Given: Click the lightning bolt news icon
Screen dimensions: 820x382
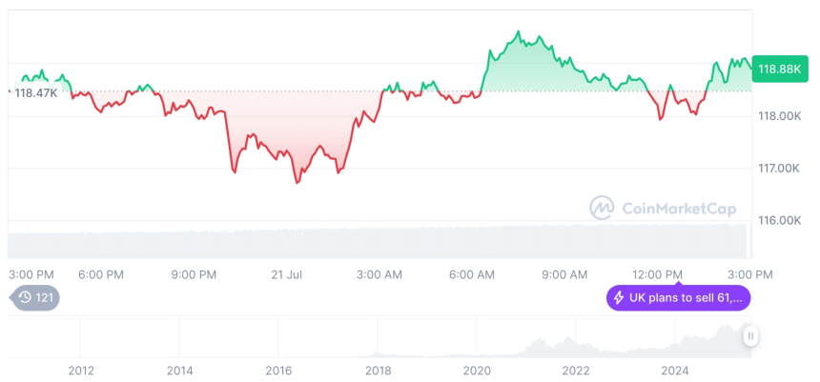Looking at the screenshot, I should (x=619, y=298).
